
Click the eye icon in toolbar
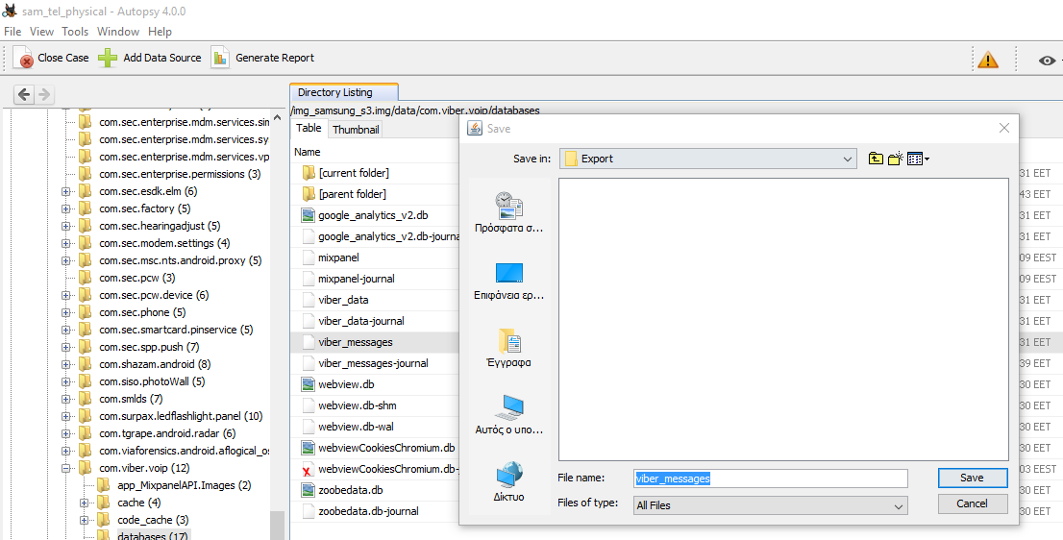coord(1047,61)
